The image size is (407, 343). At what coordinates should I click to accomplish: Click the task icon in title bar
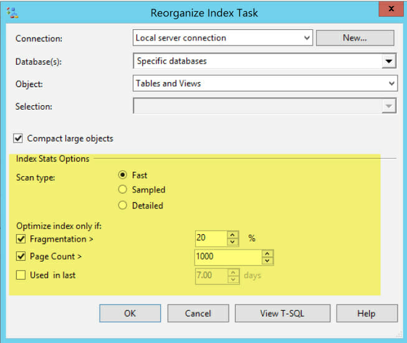(x=11, y=11)
